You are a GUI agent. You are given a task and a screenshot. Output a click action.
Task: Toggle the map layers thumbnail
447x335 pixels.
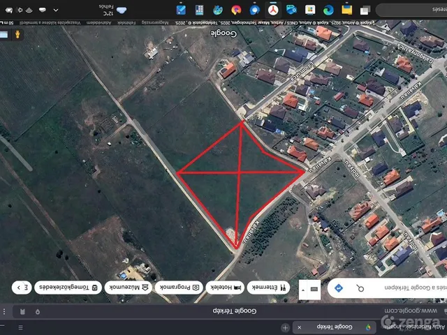pyautogui.click(x=3, y=34)
